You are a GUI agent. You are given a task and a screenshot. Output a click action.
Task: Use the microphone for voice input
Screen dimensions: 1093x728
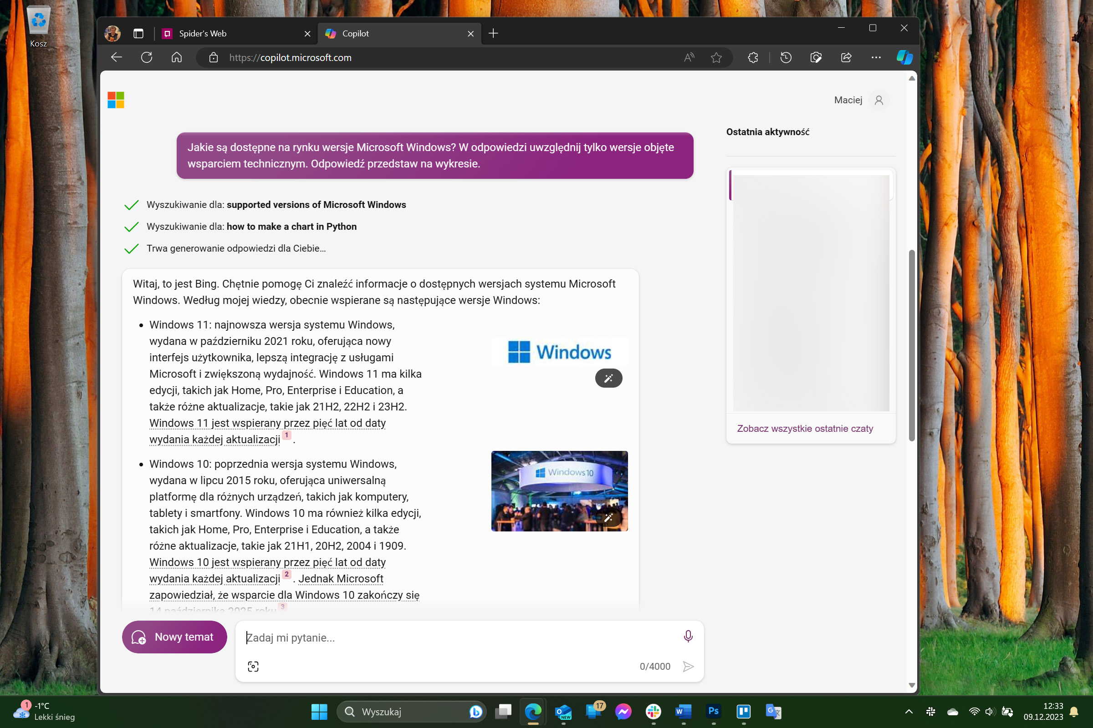tap(688, 637)
